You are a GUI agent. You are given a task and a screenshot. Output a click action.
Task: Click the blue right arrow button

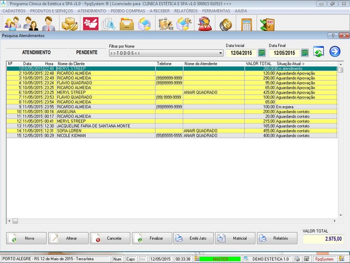pos(335,52)
